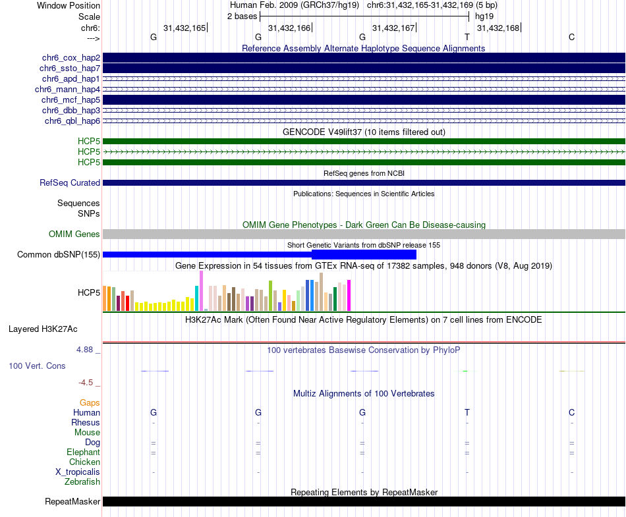Click the "Sequences" track label
626x517 pixels.
pyautogui.click(x=78, y=203)
